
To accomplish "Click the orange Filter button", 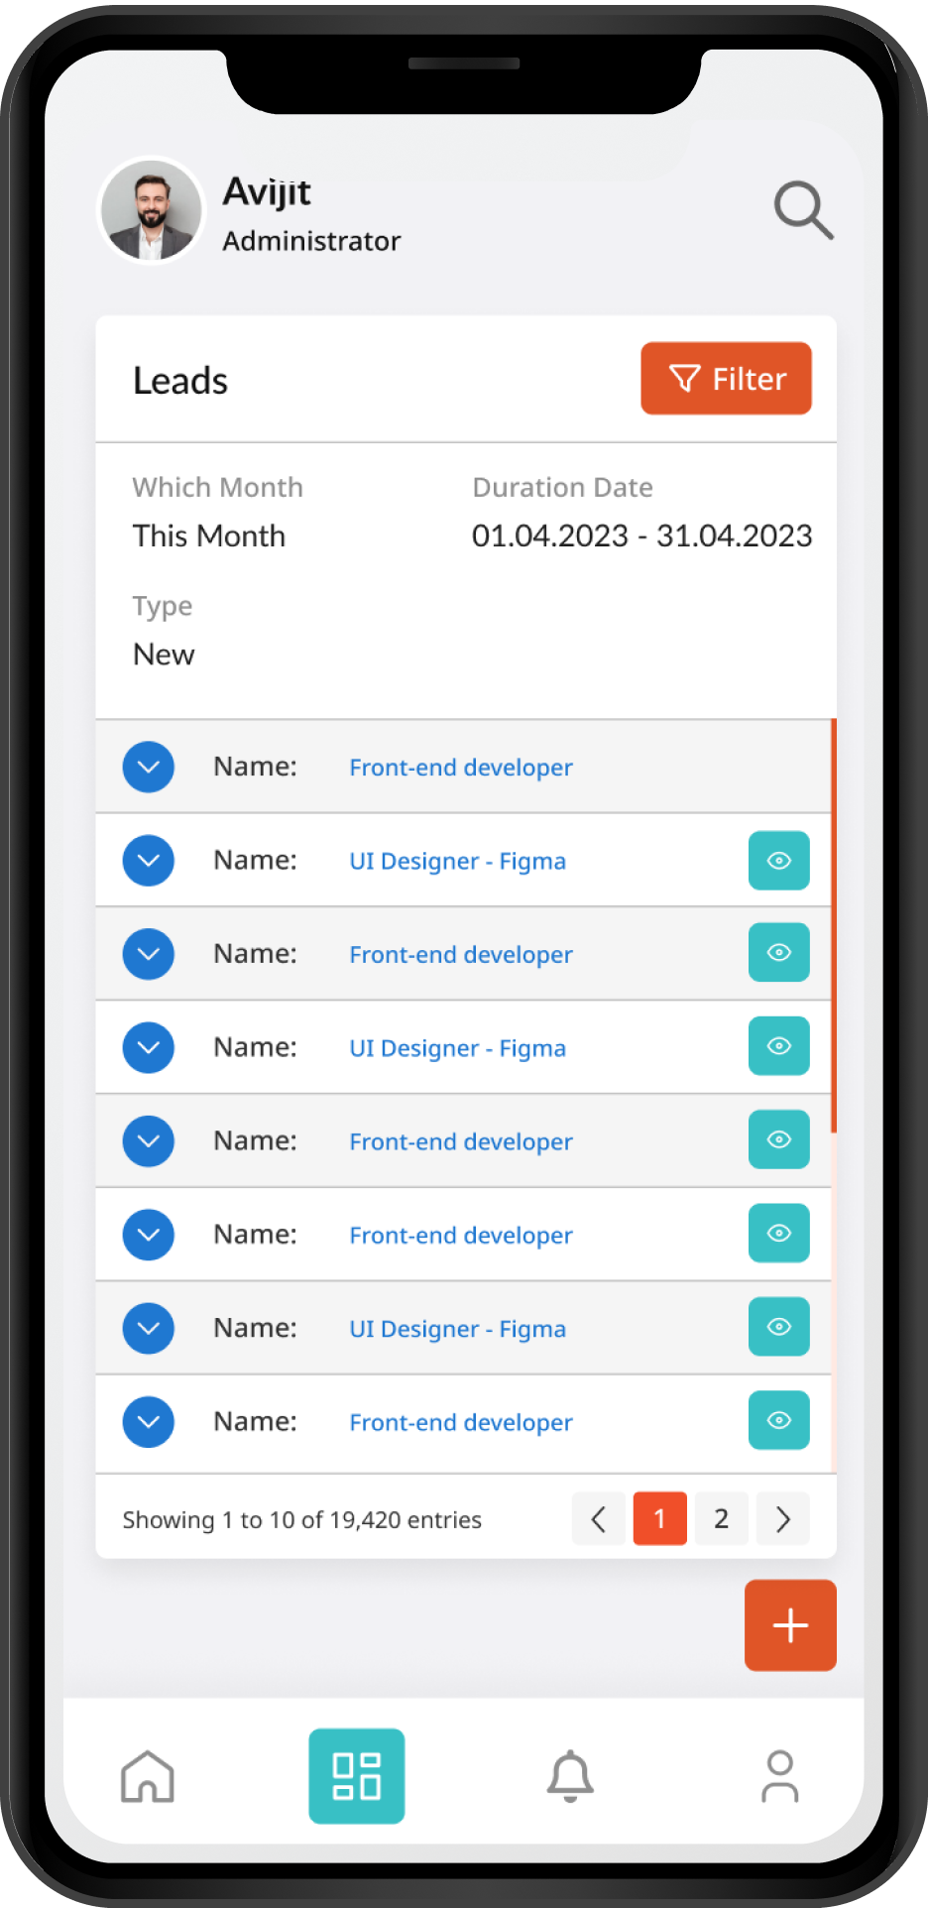I will (726, 379).
